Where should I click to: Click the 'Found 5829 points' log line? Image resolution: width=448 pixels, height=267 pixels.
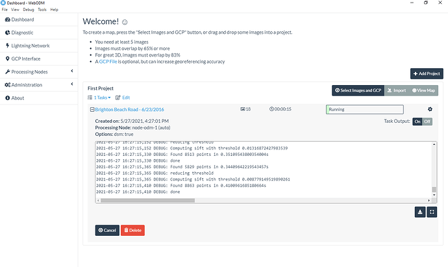pos(182,167)
